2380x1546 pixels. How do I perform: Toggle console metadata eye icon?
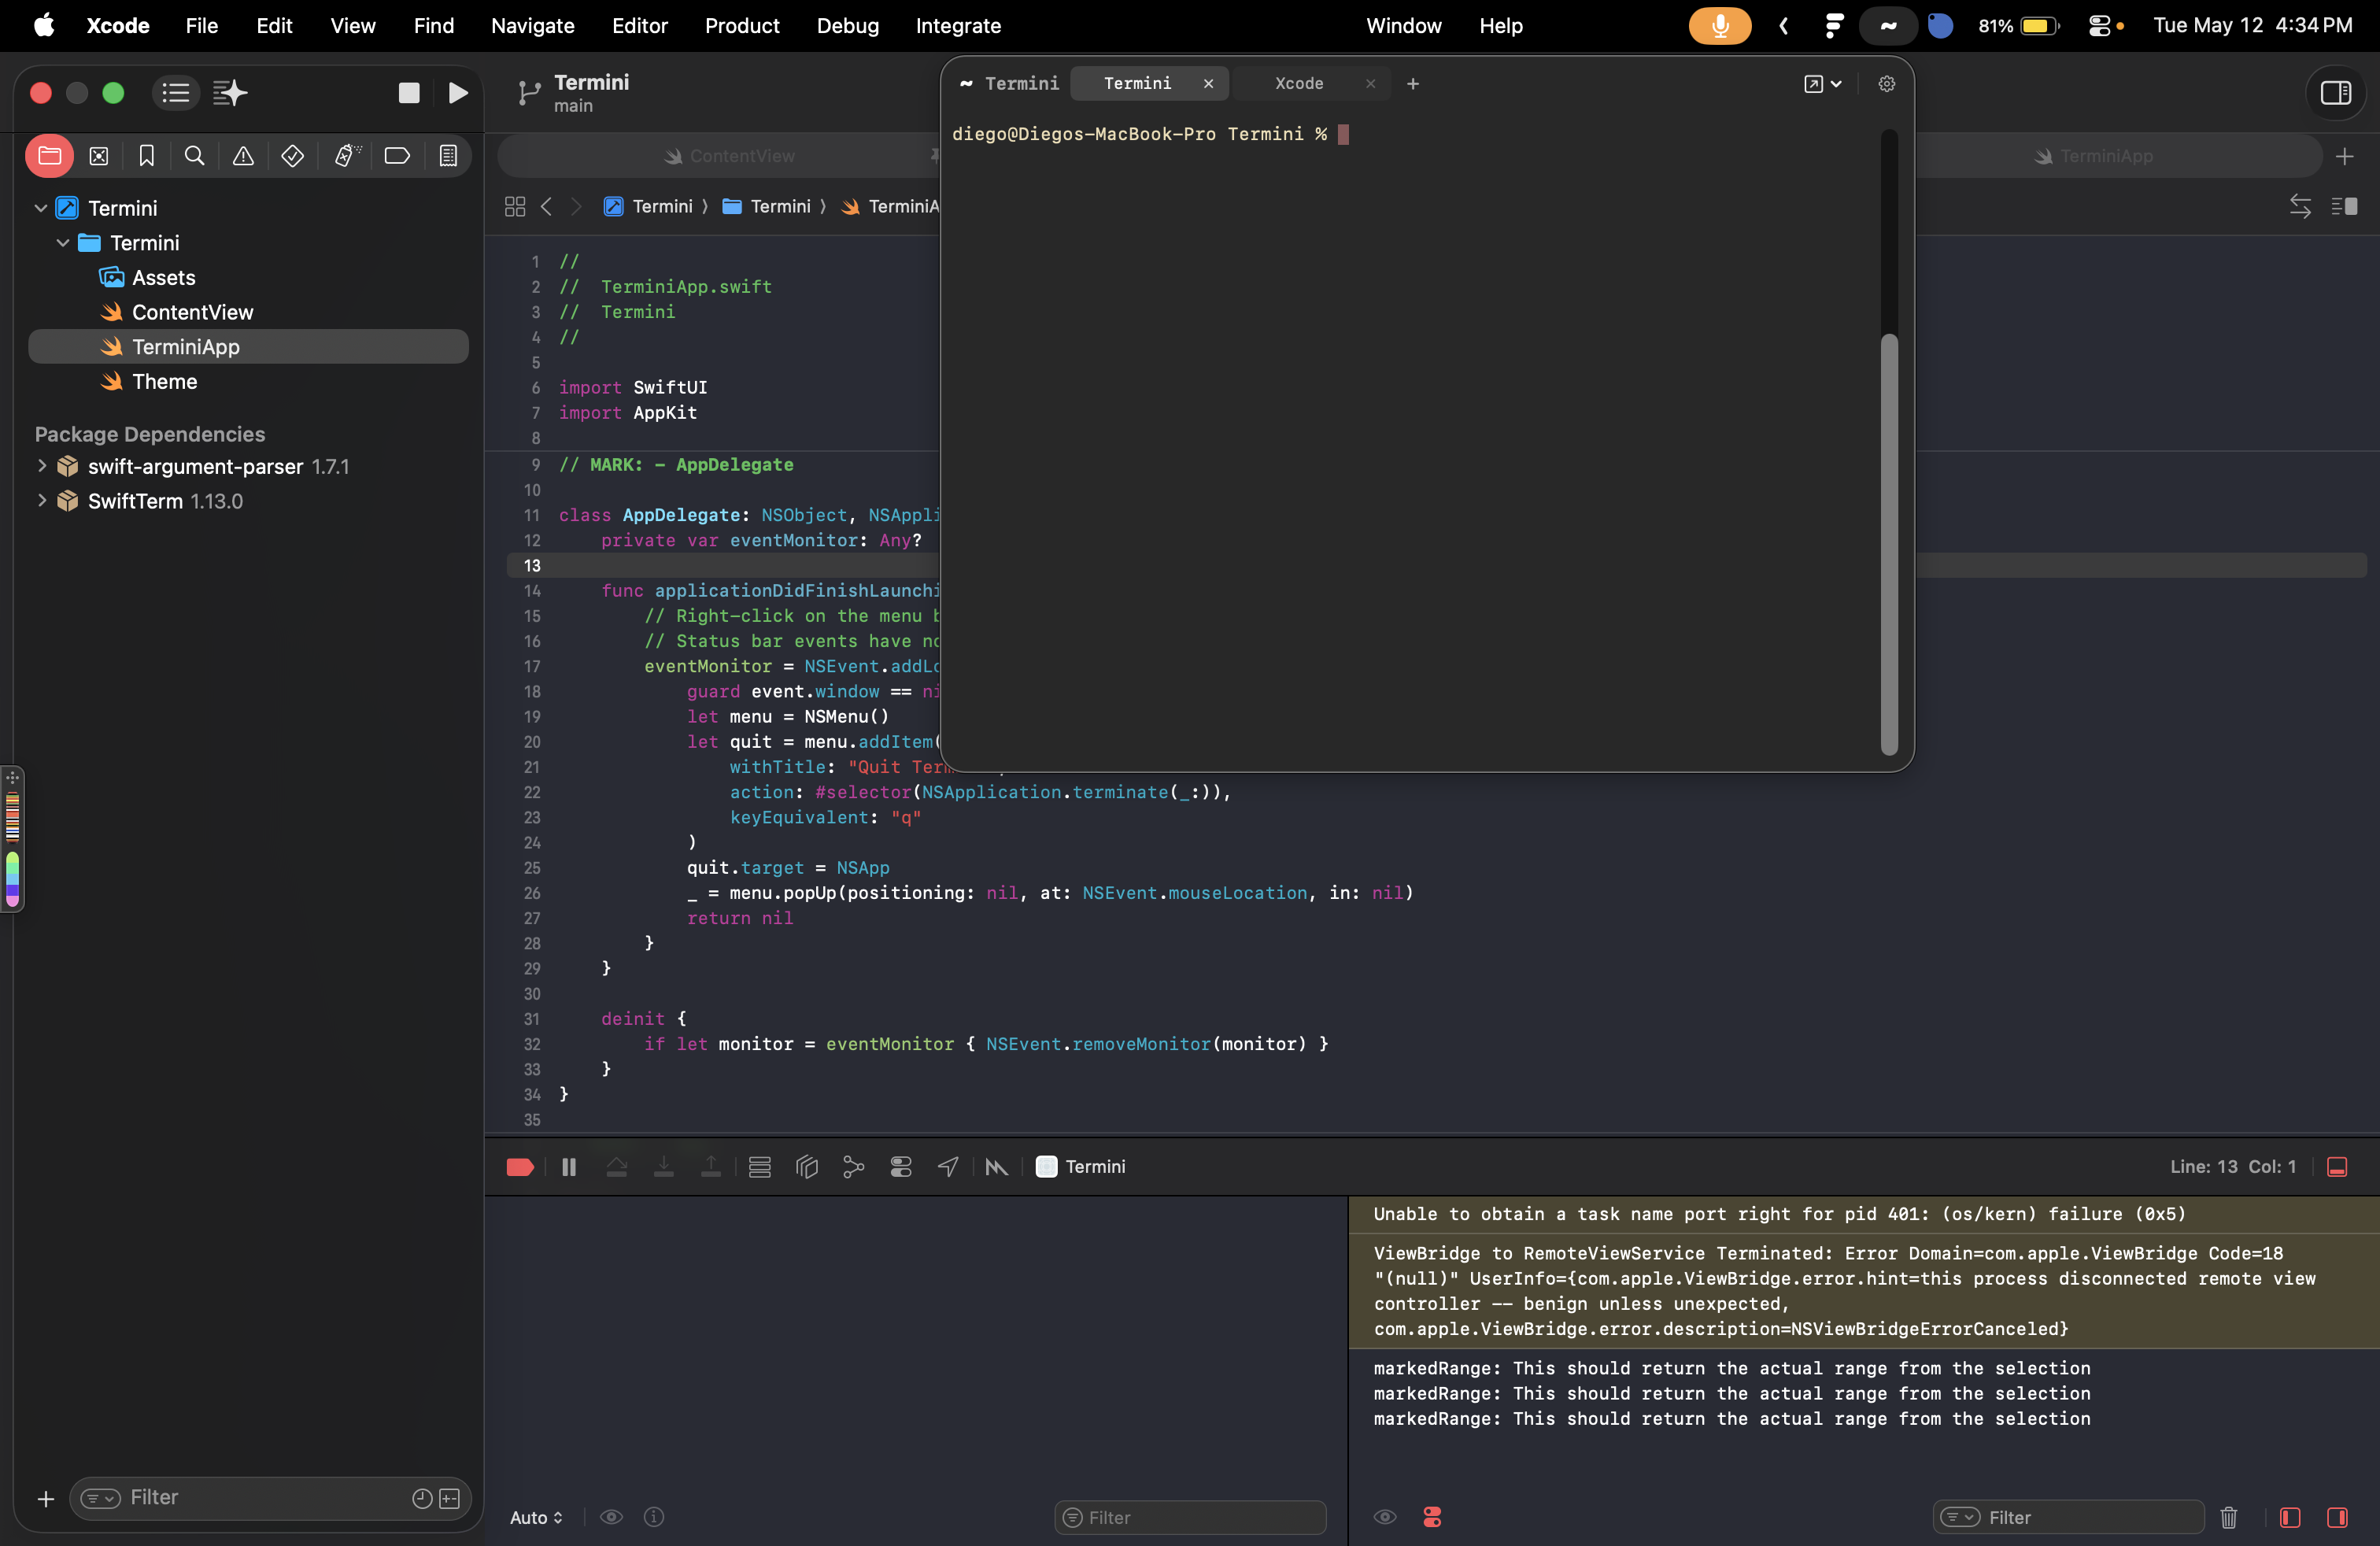[1385, 1517]
